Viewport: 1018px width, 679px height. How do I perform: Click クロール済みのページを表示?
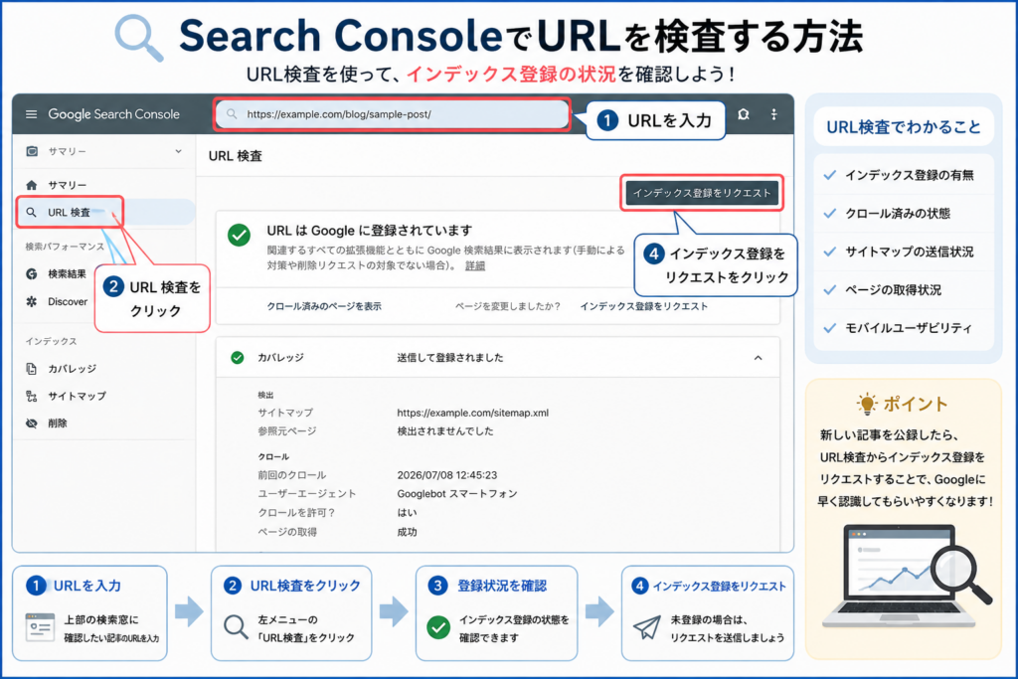pyautogui.click(x=324, y=306)
